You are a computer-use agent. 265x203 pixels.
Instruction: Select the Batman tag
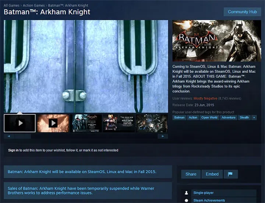tap(179, 118)
